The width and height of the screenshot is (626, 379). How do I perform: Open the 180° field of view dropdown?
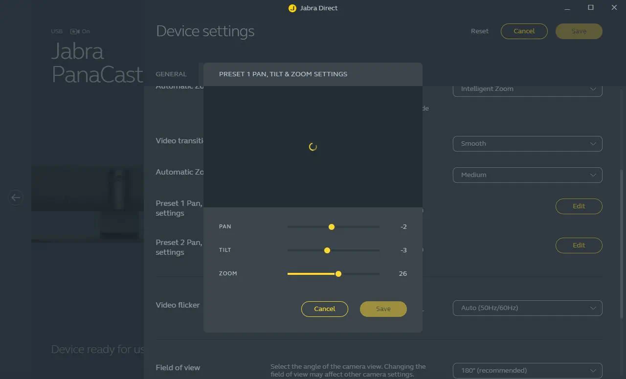click(x=527, y=370)
